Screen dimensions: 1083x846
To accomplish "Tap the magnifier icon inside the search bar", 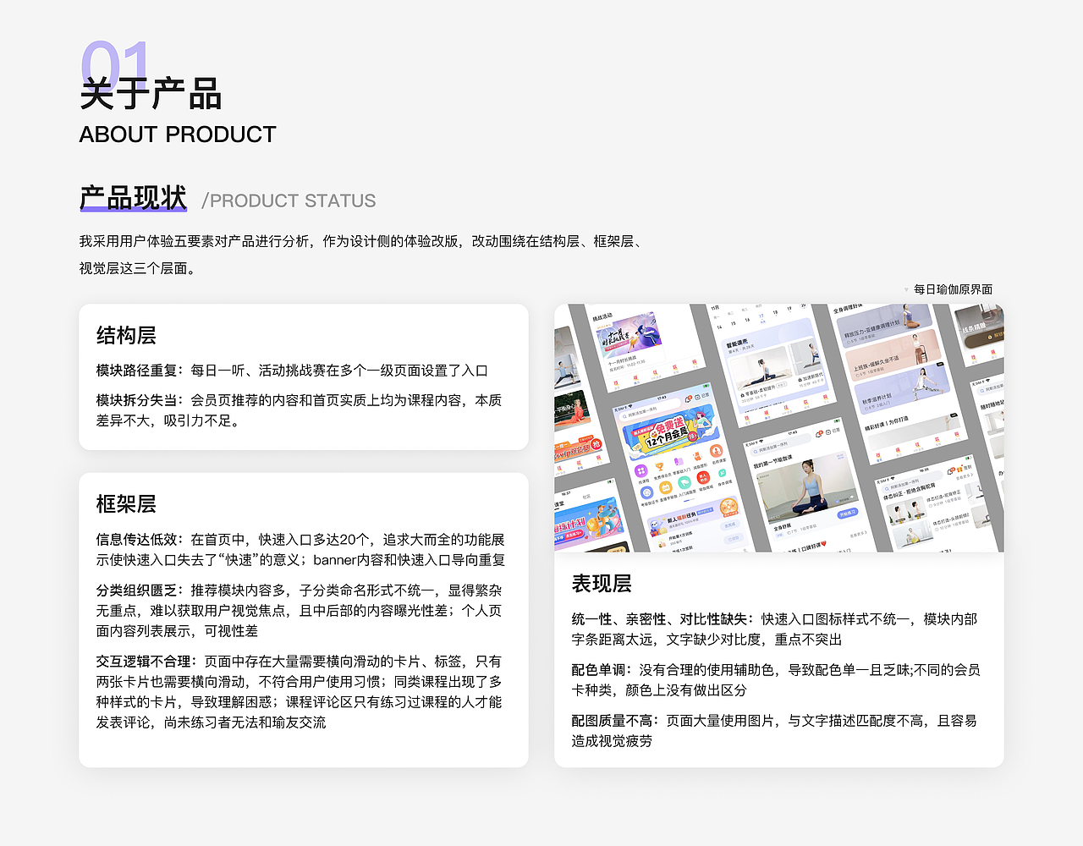I will (x=624, y=415).
